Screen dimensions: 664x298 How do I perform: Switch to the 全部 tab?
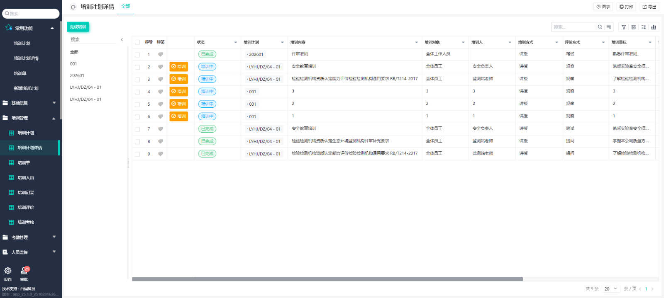click(125, 7)
